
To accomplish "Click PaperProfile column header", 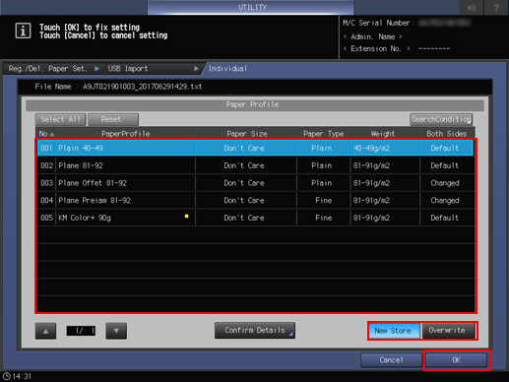I will [126, 134].
